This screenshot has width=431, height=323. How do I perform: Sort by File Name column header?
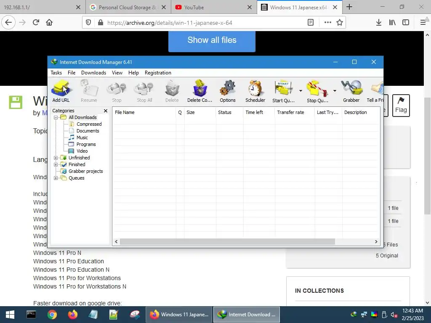(x=144, y=112)
